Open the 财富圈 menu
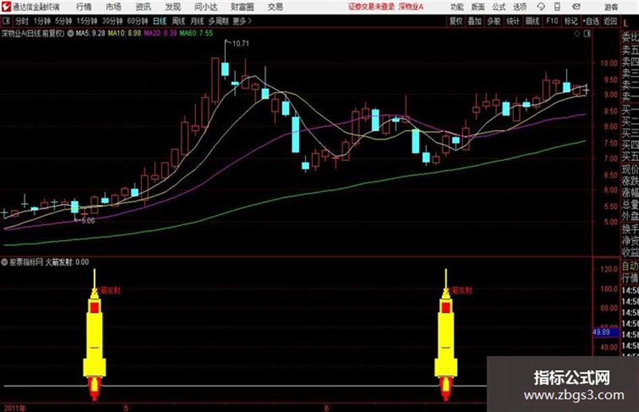Image resolution: width=639 pixels, height=412 pixels. pos(242,7)
